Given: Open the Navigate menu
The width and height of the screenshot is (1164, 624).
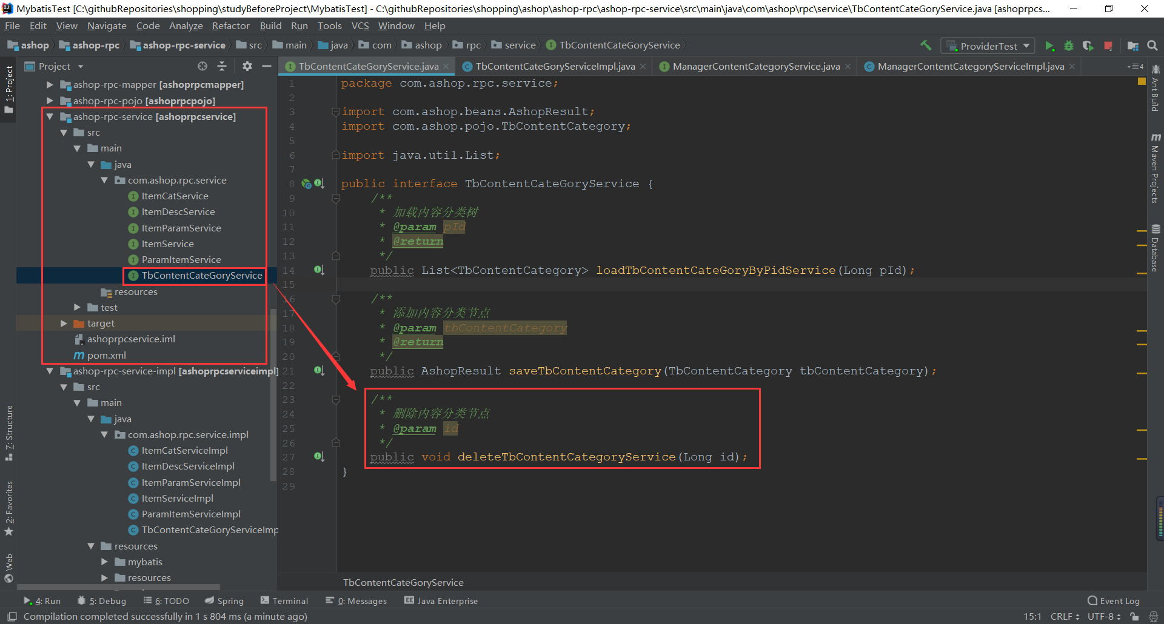Looking at the screenshot, I should click(107, 26).
